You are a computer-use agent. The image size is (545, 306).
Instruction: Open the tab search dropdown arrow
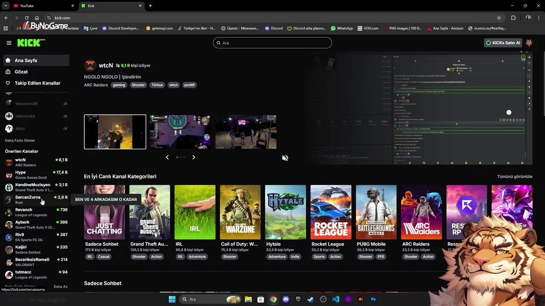pos(6,6)
